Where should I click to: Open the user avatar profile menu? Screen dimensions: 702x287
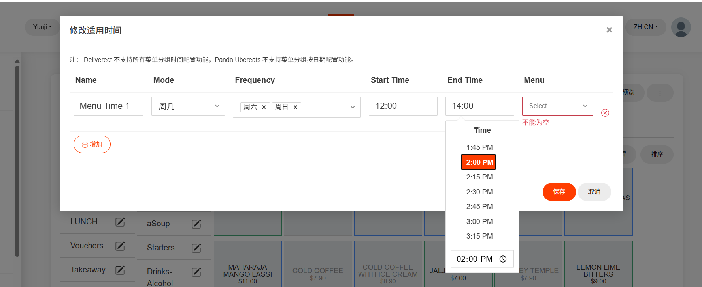pyautogui.click(x=681, y=27)
